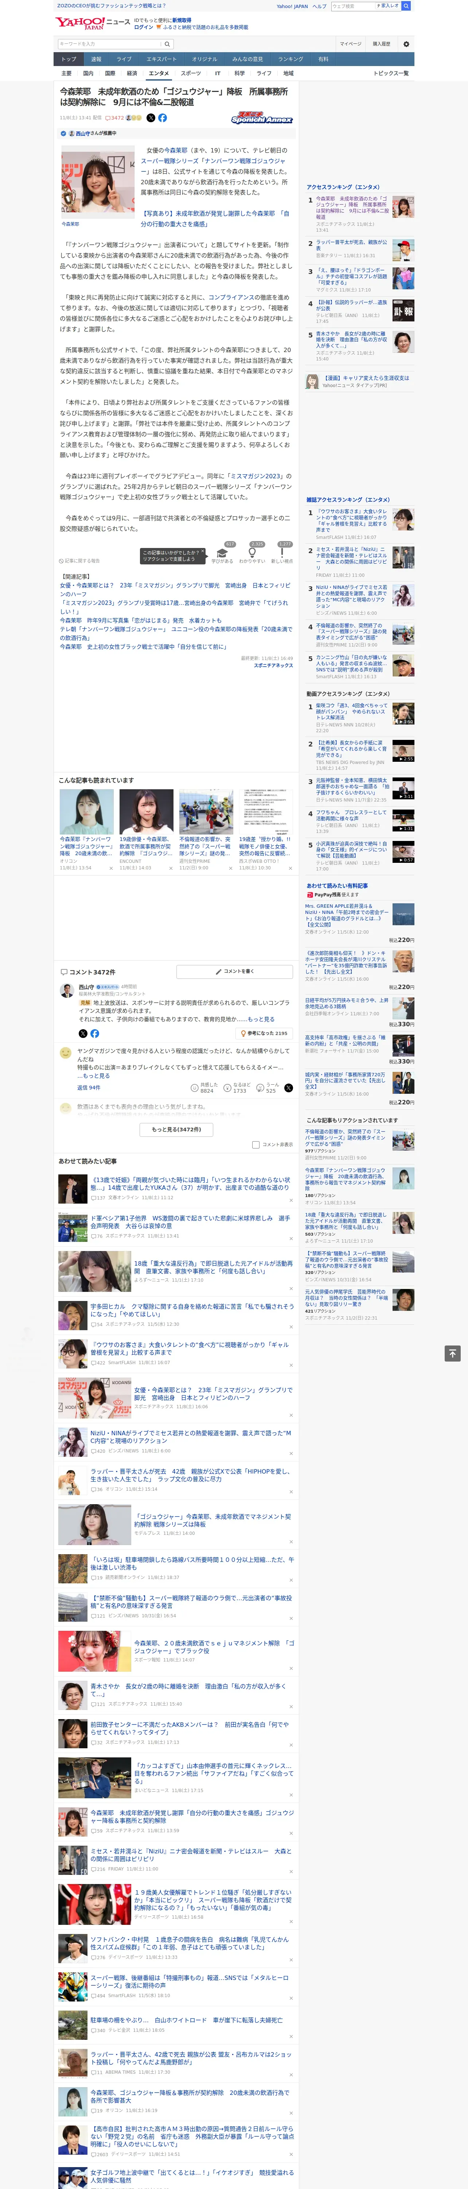Open 購入履歴 link
This screenshot has width=468, height=2189.
381,44
